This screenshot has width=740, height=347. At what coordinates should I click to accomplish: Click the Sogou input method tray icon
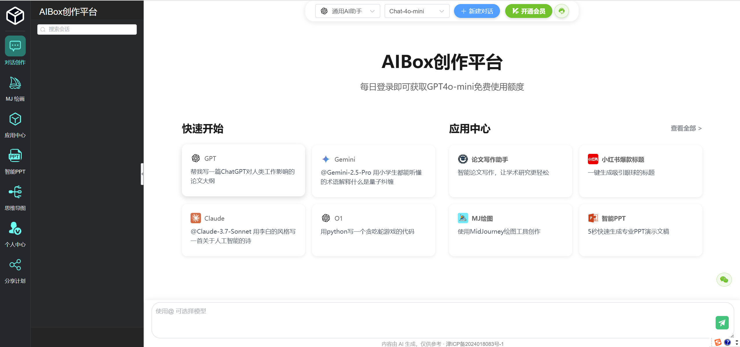pos(718,342)
